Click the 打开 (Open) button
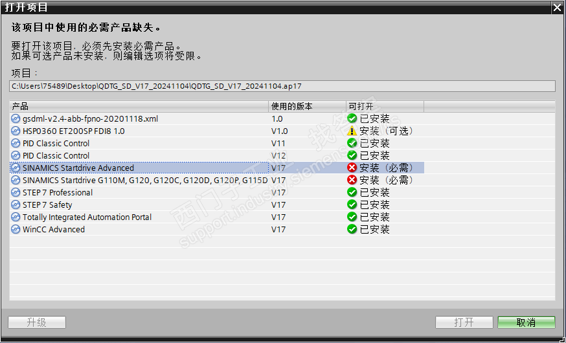566x343 pixels. point(464,322)
